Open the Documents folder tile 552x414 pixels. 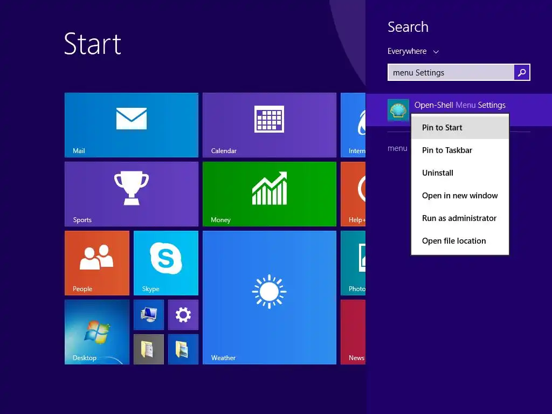(x=149, y=349)
